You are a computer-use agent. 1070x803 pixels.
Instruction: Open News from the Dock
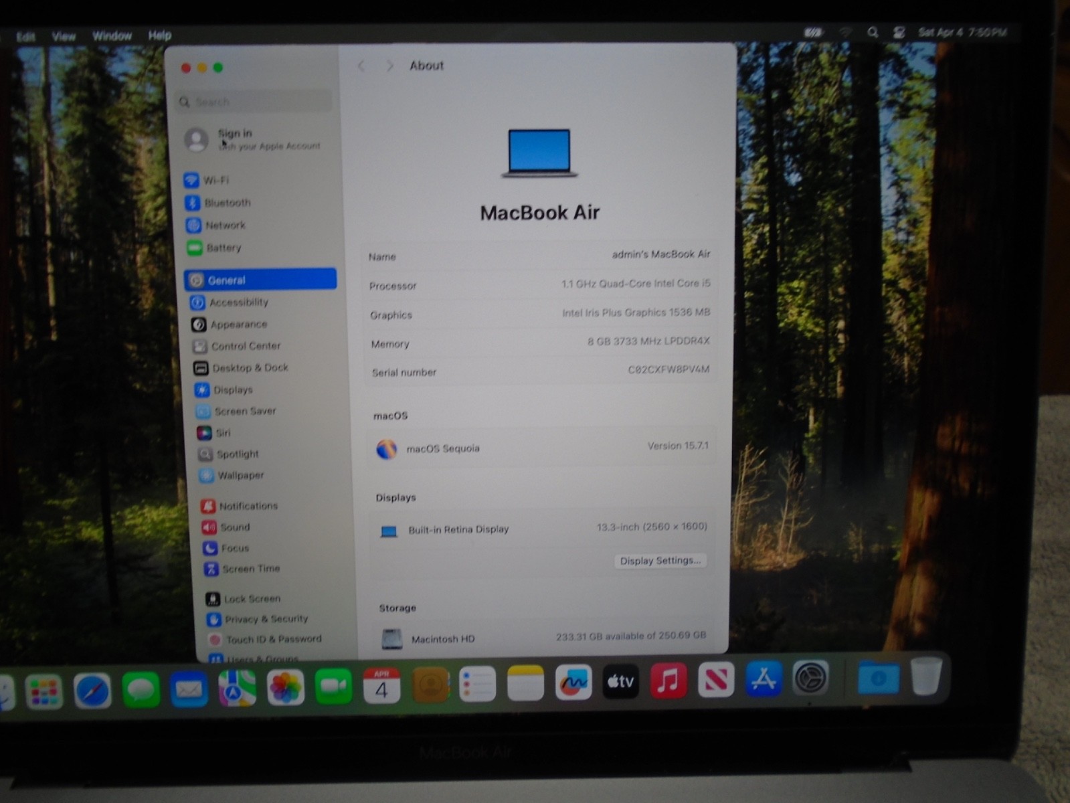[x=715, y=680]
